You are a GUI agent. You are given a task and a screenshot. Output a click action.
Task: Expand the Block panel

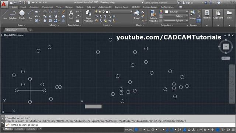[140, 25]
